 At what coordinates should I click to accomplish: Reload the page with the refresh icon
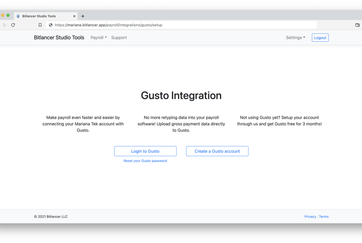(x=13, y=25)
